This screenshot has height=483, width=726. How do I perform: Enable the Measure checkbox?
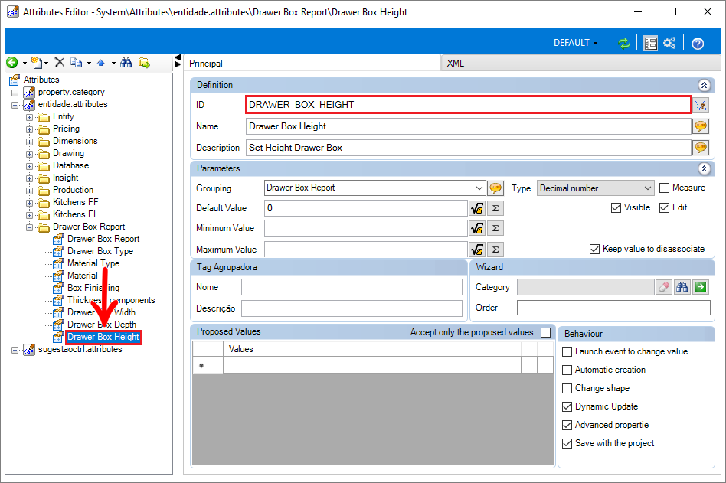pos(665,188)
